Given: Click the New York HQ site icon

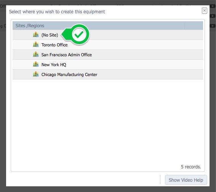Looking at the screenshot, I should pos(36,64).
